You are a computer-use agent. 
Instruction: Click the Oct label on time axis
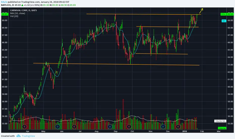pyautogui.click(x=132, y=131)
